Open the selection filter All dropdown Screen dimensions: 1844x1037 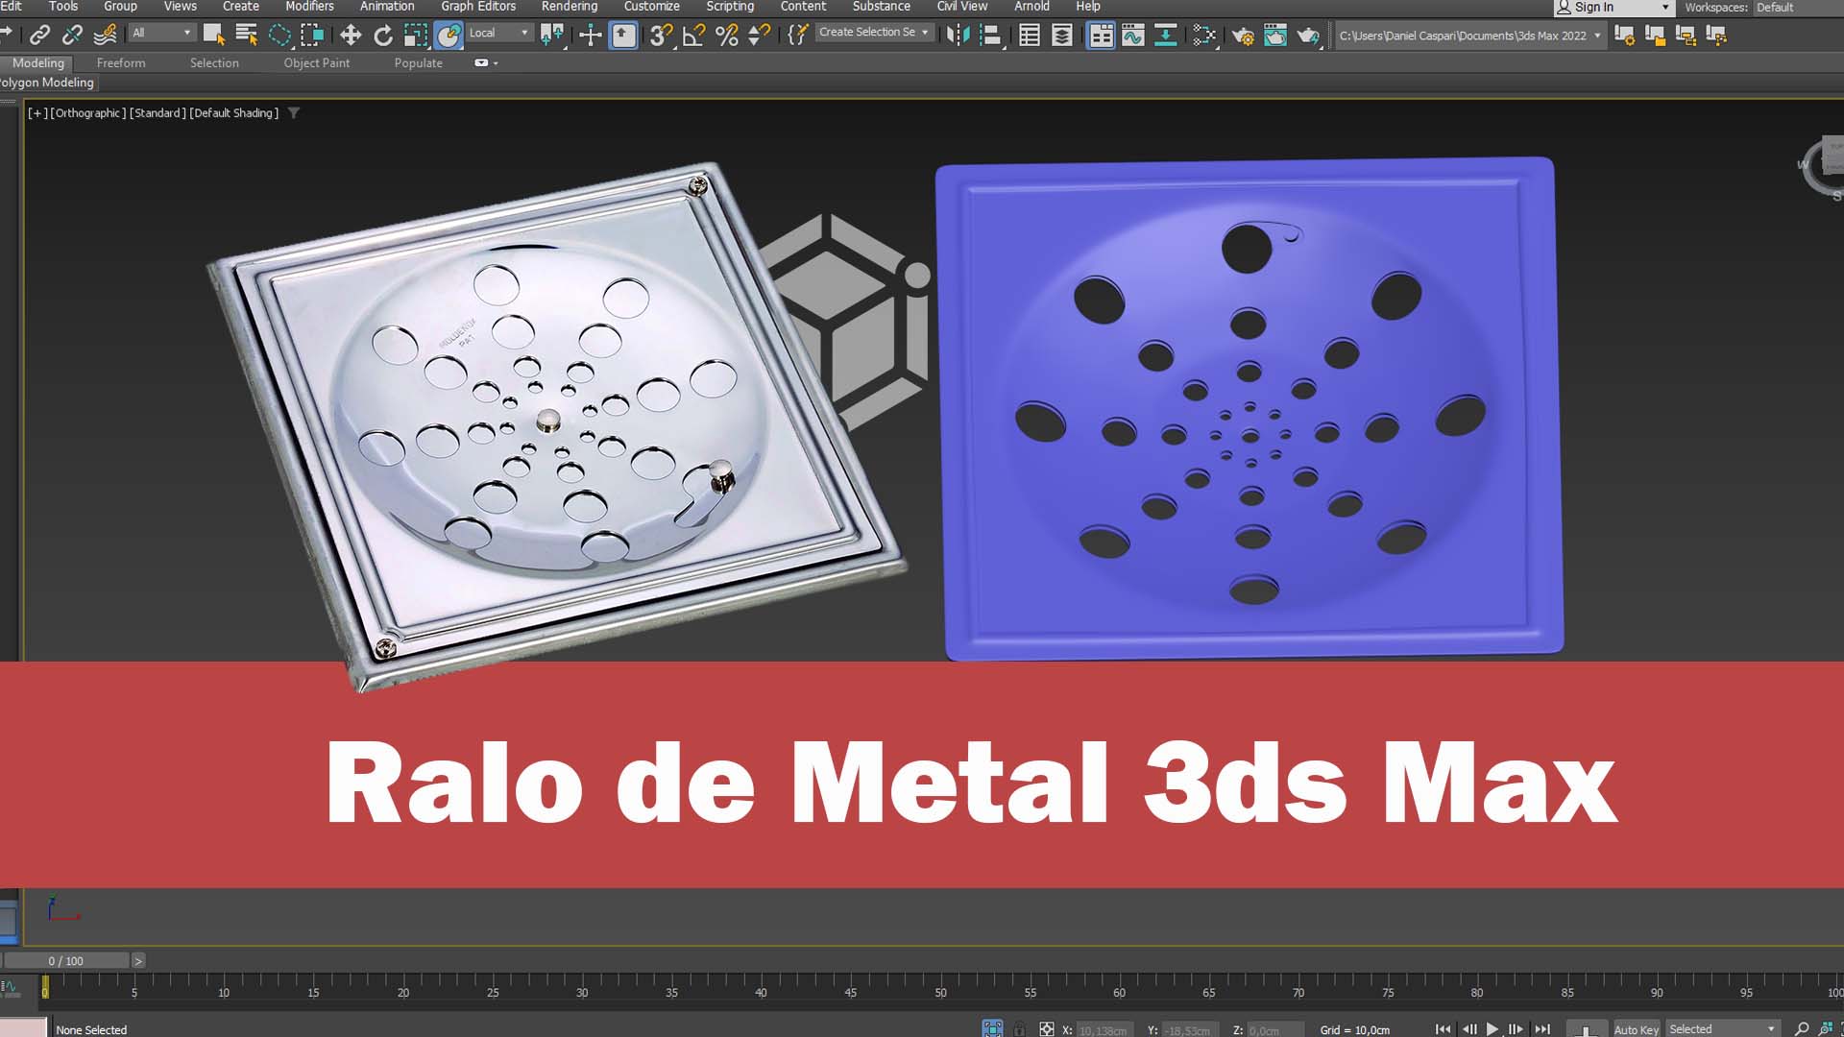(x=161, y=33)
